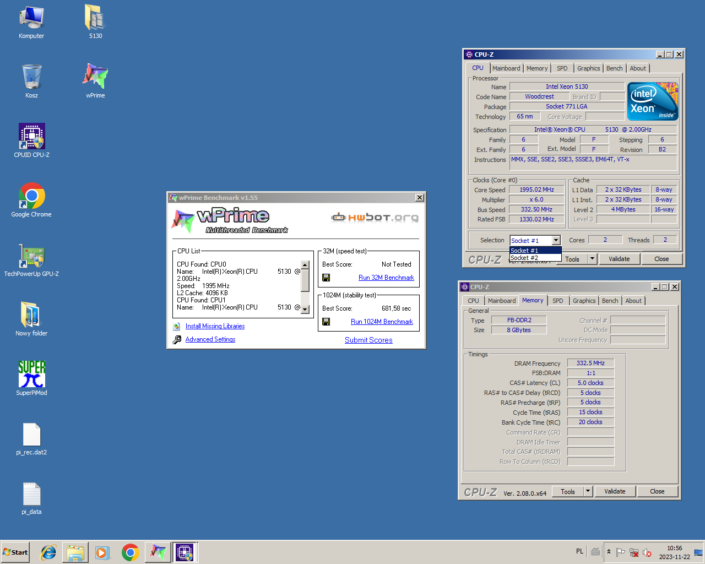Click Close button in top CPU-Z window
705x564 pixels.
click(x=661, y=259)
